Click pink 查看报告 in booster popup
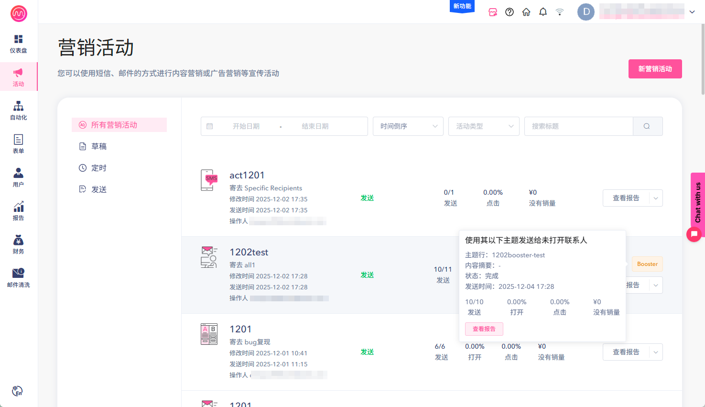705x407 pixels. 484,329
